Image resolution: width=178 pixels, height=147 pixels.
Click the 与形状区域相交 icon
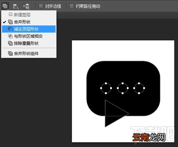(10, 36)
